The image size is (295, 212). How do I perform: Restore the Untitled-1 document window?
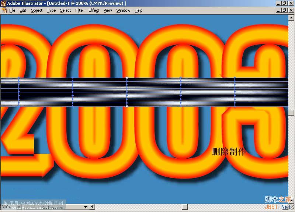(284, 10)
